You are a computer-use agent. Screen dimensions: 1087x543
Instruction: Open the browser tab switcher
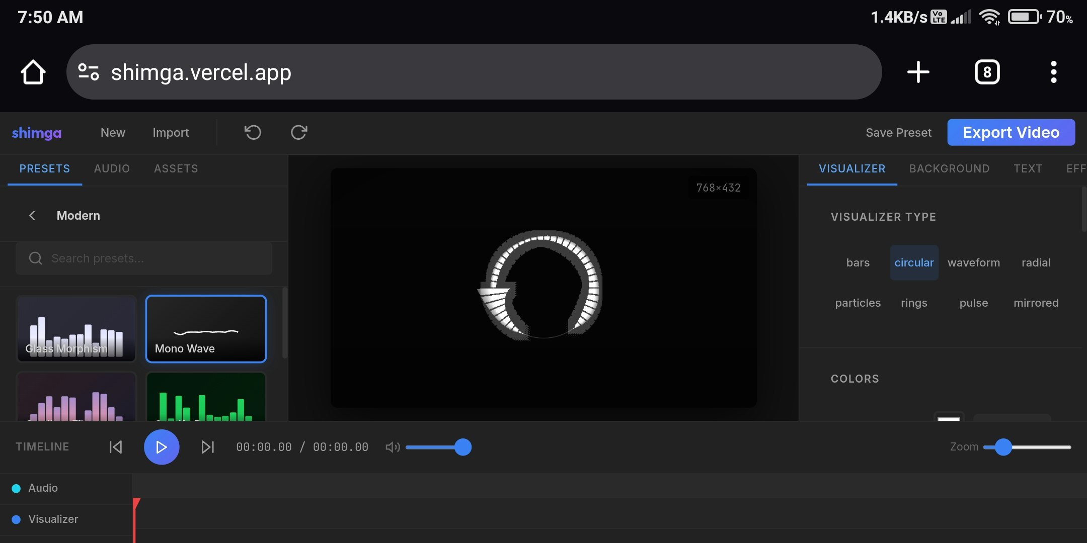coord(987,71)
